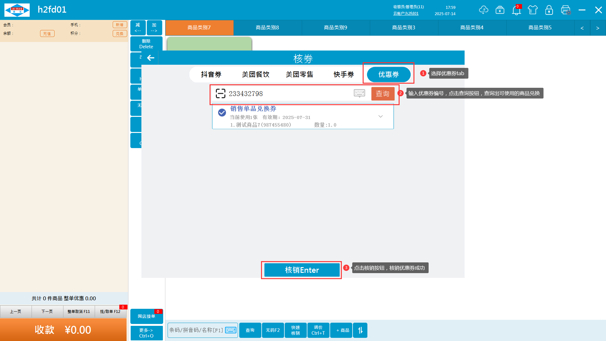Screen dimensions: 606x341
Task: Select the 商品类别8 category tab
Action: [267, 28]
